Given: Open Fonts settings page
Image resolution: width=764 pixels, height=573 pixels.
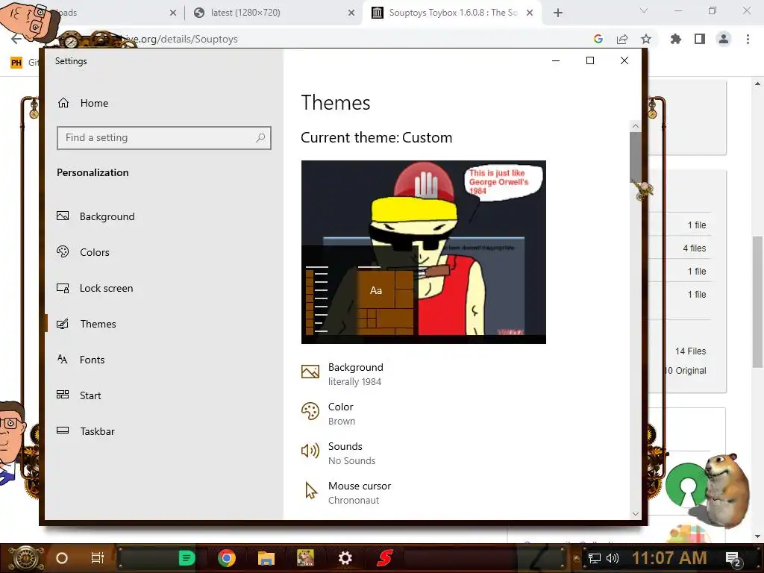Looking at the screenshot, I should (x=81, y=360).
